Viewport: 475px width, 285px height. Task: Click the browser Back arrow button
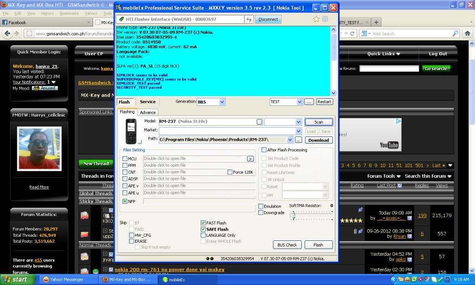pyautogui.click(x=7, y=33)
